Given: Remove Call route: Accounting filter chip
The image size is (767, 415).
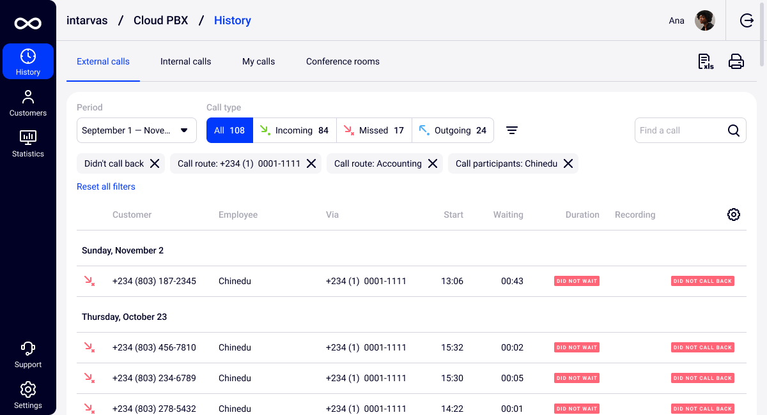Looking at the screenshot, I should [433, 163].
